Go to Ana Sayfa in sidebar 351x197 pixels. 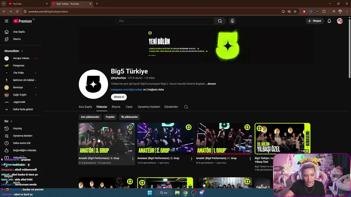(19, 32)
